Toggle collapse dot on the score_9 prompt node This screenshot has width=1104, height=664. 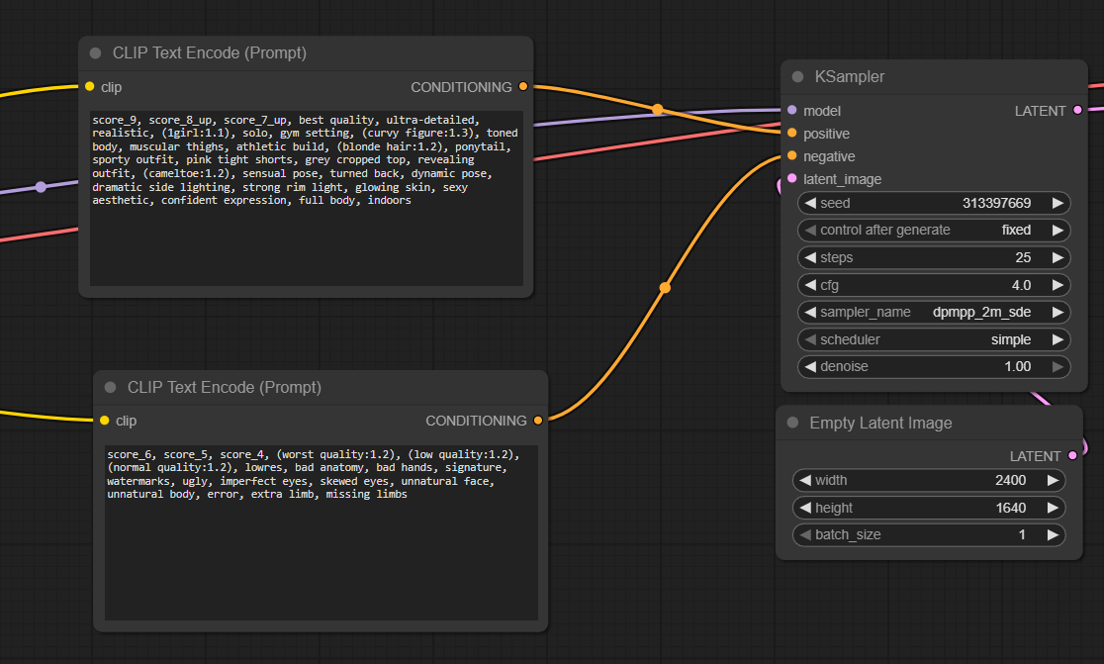click(95, 53)
